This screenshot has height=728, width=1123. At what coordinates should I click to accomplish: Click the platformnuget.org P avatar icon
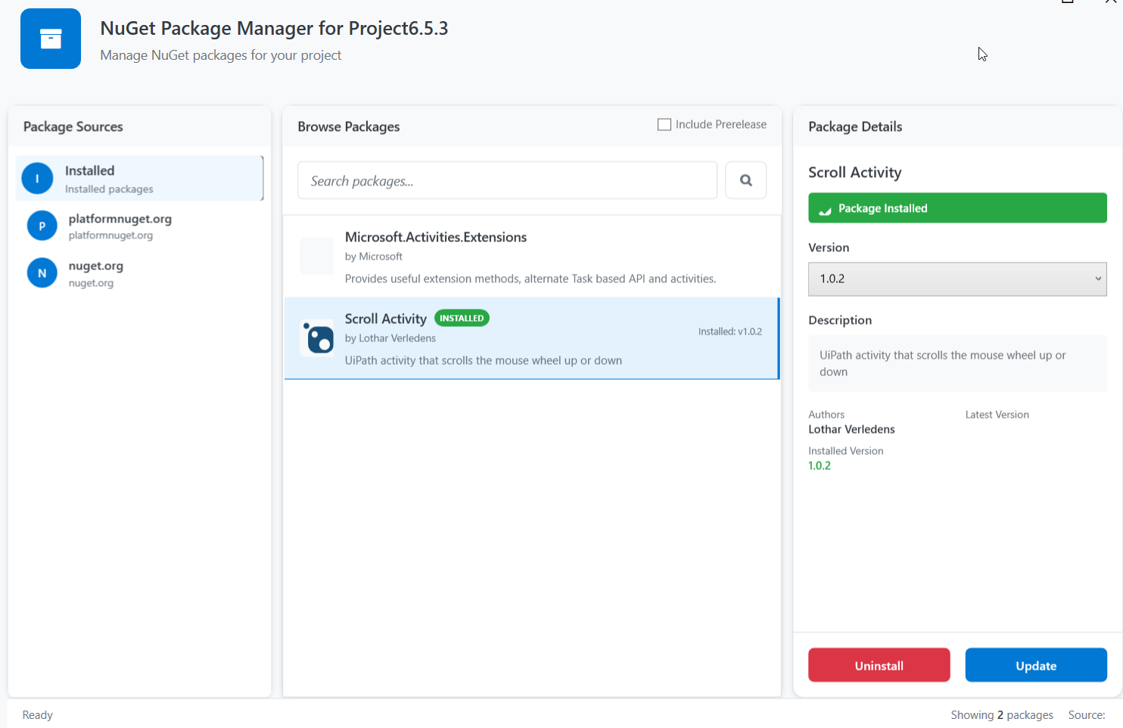pyautogui.click(x=42, y=226)
